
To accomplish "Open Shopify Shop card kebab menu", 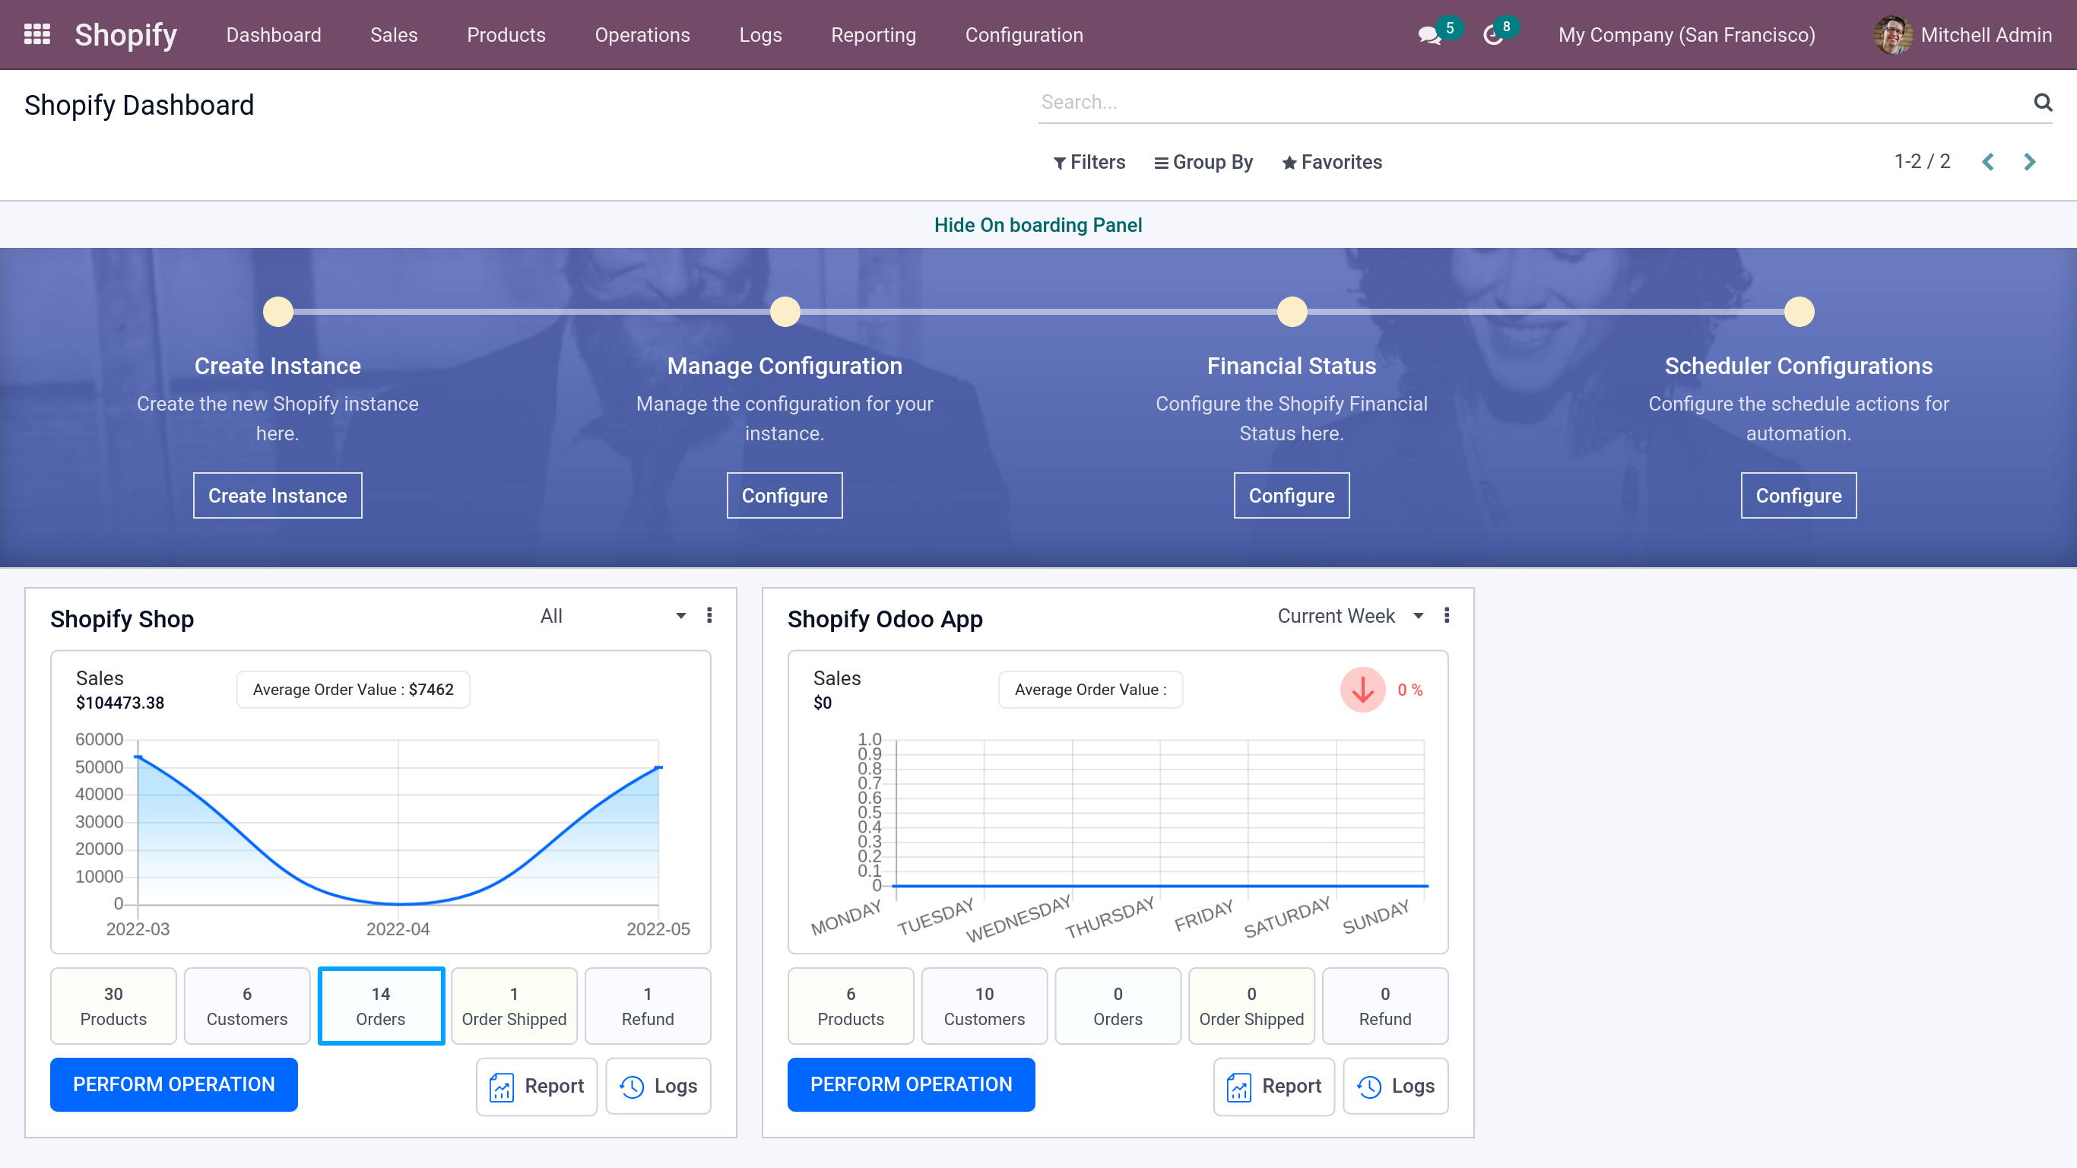I will point(709,615).
